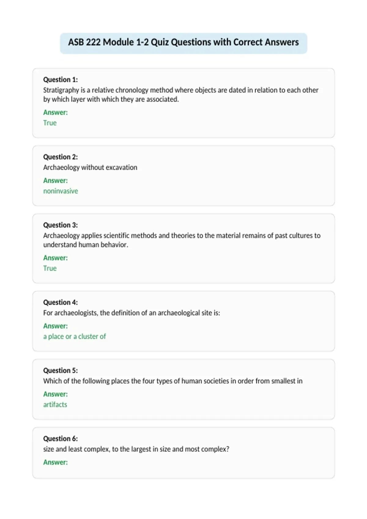Select the Question 3 label
The height and width of the screenshot is (519, 367).
pos(61,225)
